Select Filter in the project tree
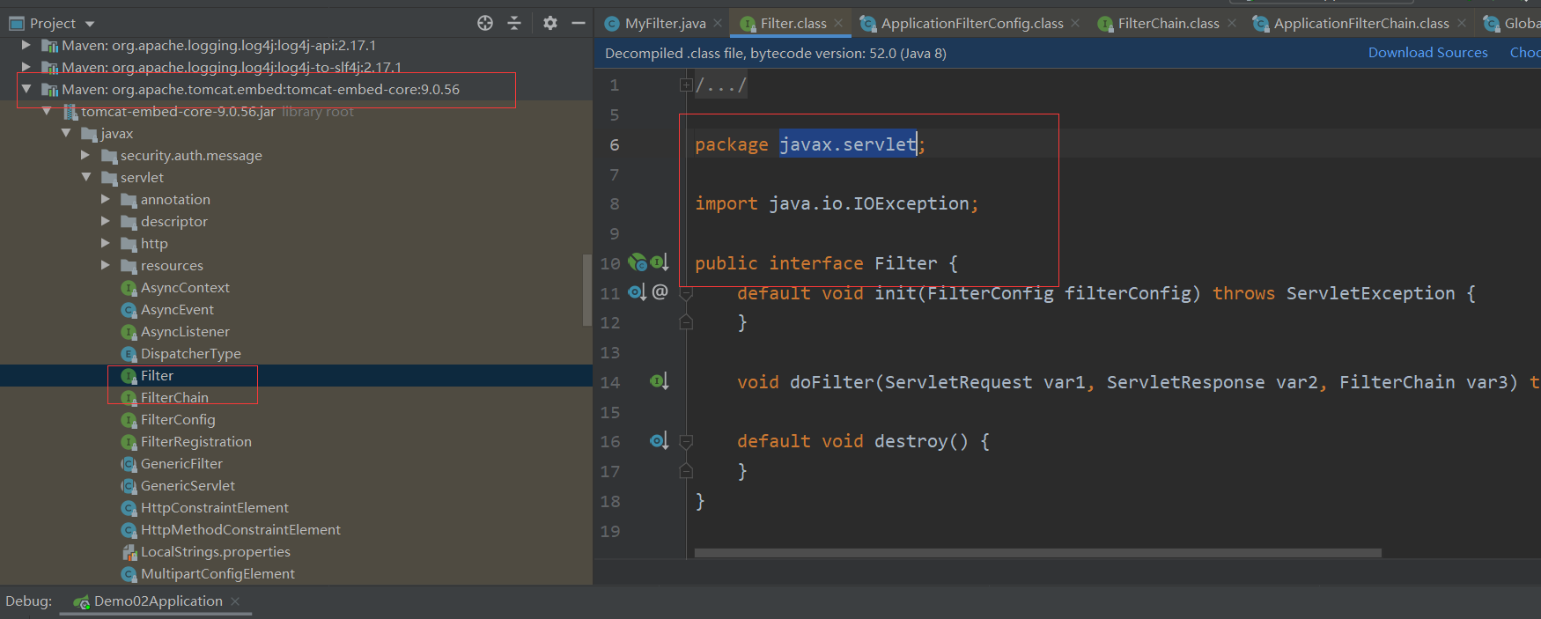Image resolution: width=1541 pixels, height=619 pixels. [157, 375]
